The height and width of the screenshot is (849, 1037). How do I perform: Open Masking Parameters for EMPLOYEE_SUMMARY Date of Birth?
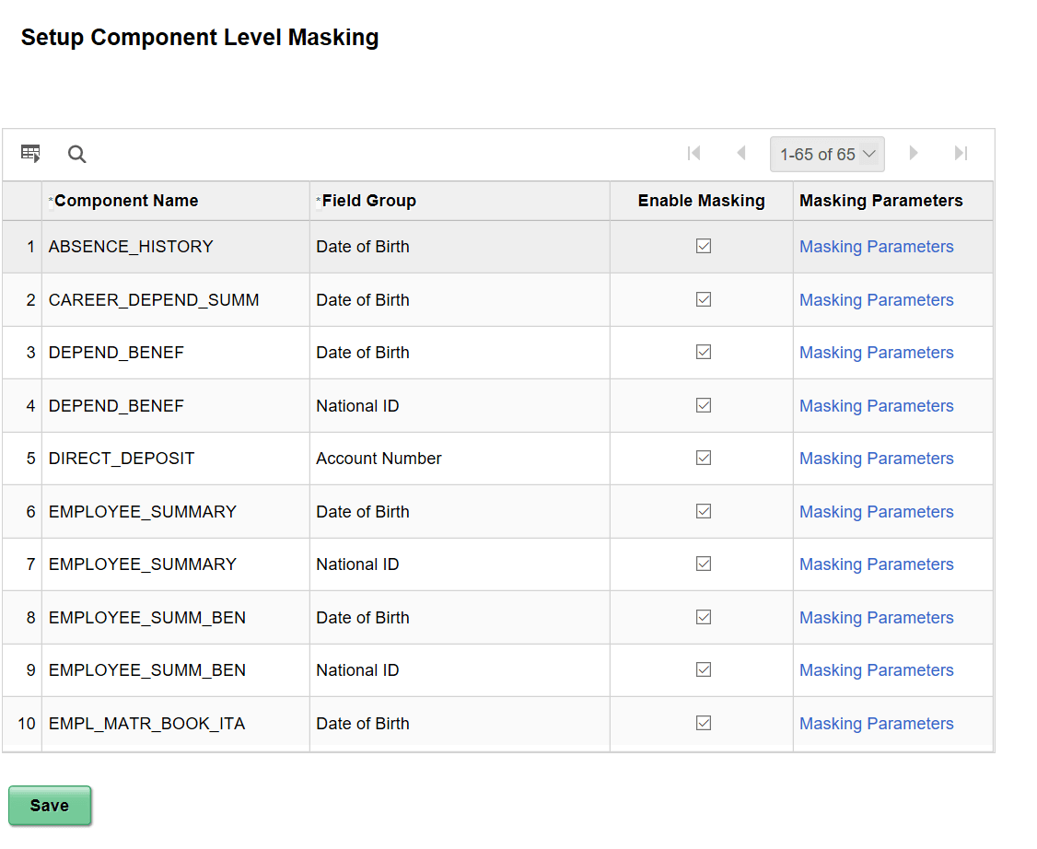(876, 511)
